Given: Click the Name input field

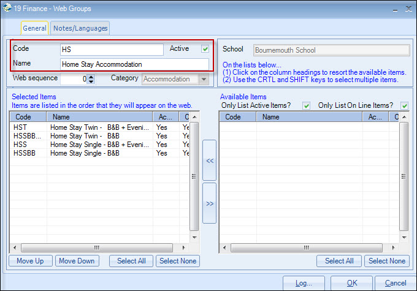Looking at the screenshot, I should coord(134,64).
